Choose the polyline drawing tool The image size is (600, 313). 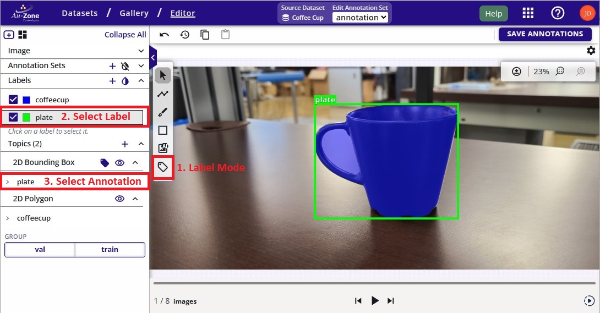tap(163, 94)
